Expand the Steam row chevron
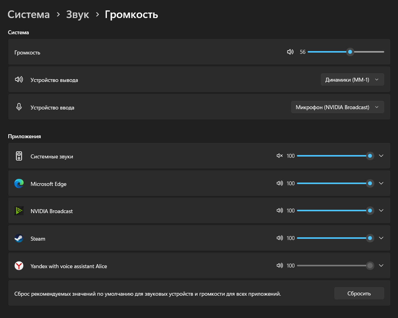This screenshot has height=318, width=398. (x=381, y=238)
